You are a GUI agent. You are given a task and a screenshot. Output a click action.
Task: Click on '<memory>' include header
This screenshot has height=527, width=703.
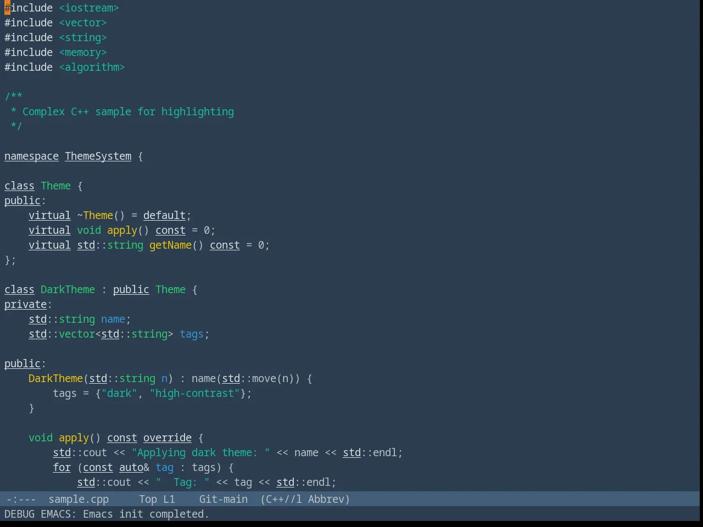click(x=83, y=52)
